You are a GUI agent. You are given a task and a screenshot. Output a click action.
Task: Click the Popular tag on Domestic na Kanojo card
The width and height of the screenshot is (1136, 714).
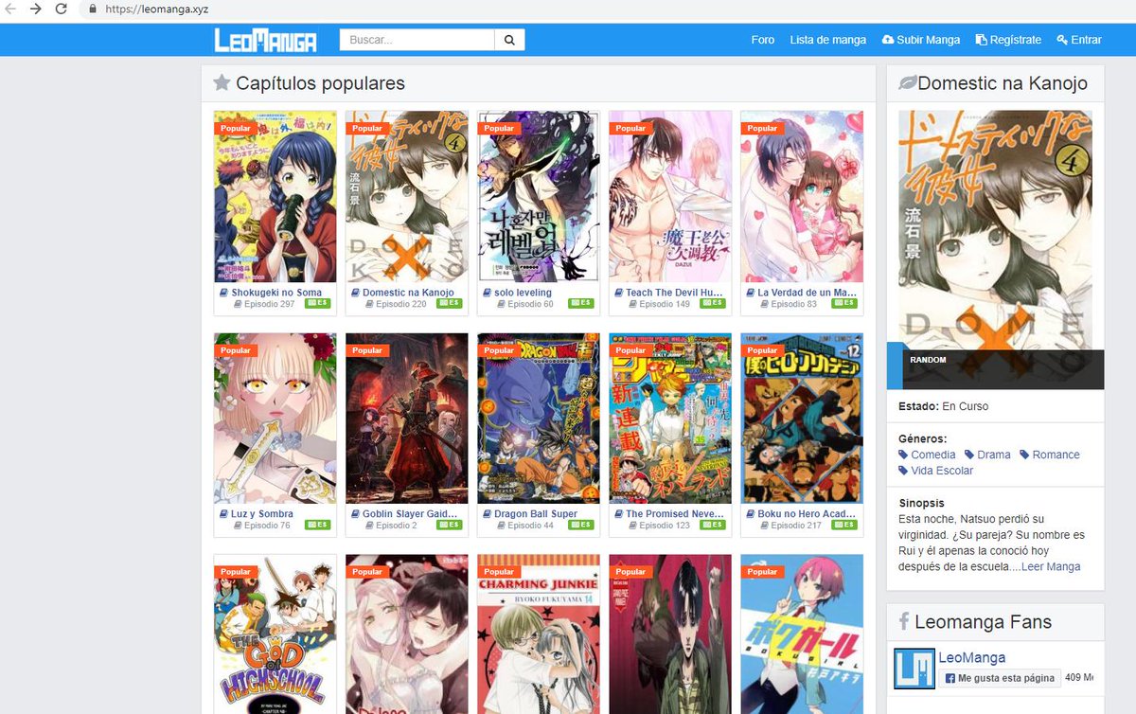[x=367, y=128]
